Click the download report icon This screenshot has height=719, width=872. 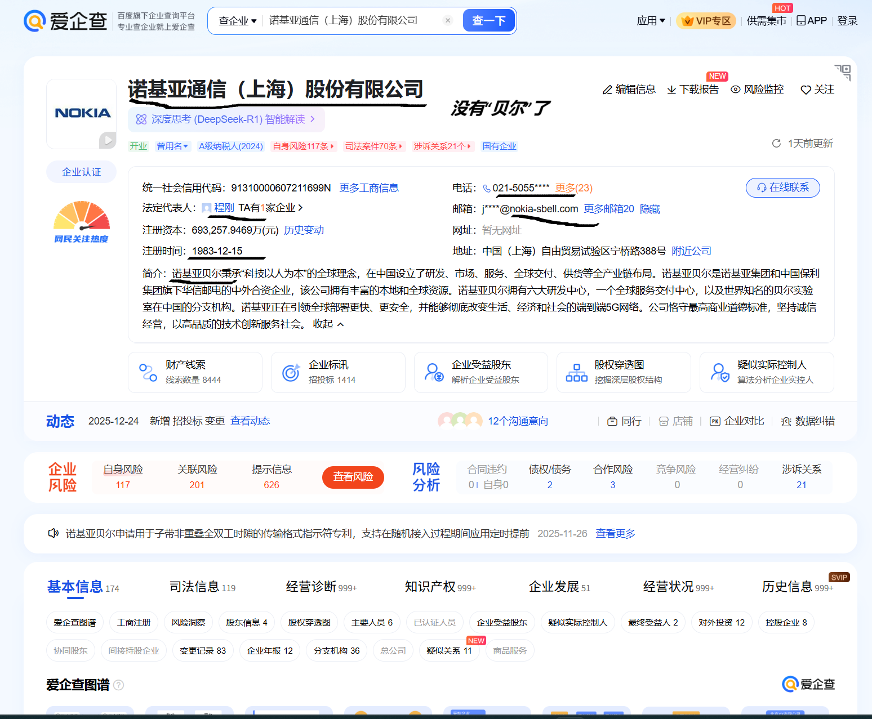(x=671, y=90)
